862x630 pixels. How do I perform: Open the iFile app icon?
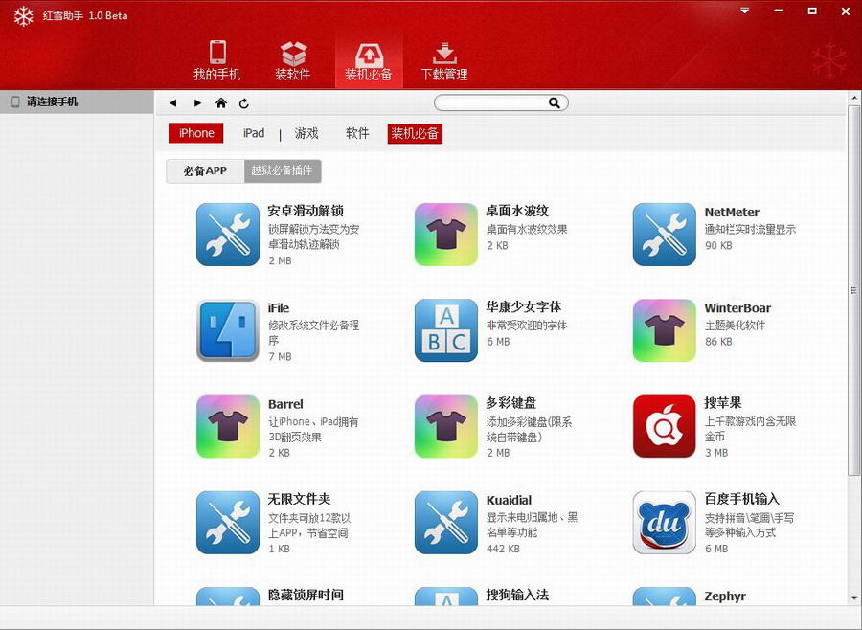(228, 330)
